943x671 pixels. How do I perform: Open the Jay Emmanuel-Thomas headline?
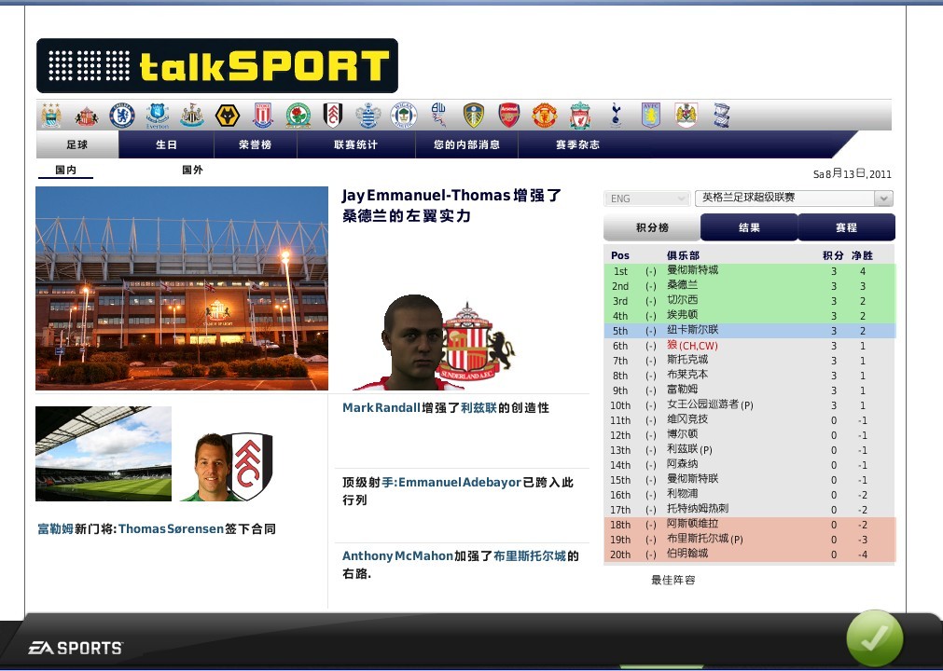(x=451, y=205)
